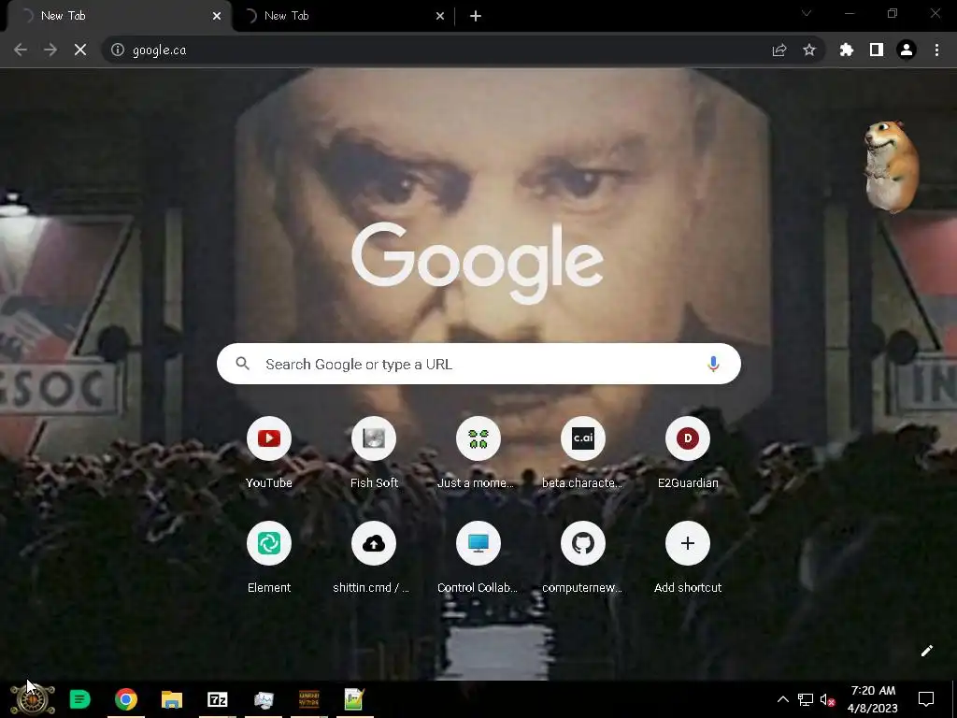
Task: Open the Chrome profile menu
Action: point(907,50)
